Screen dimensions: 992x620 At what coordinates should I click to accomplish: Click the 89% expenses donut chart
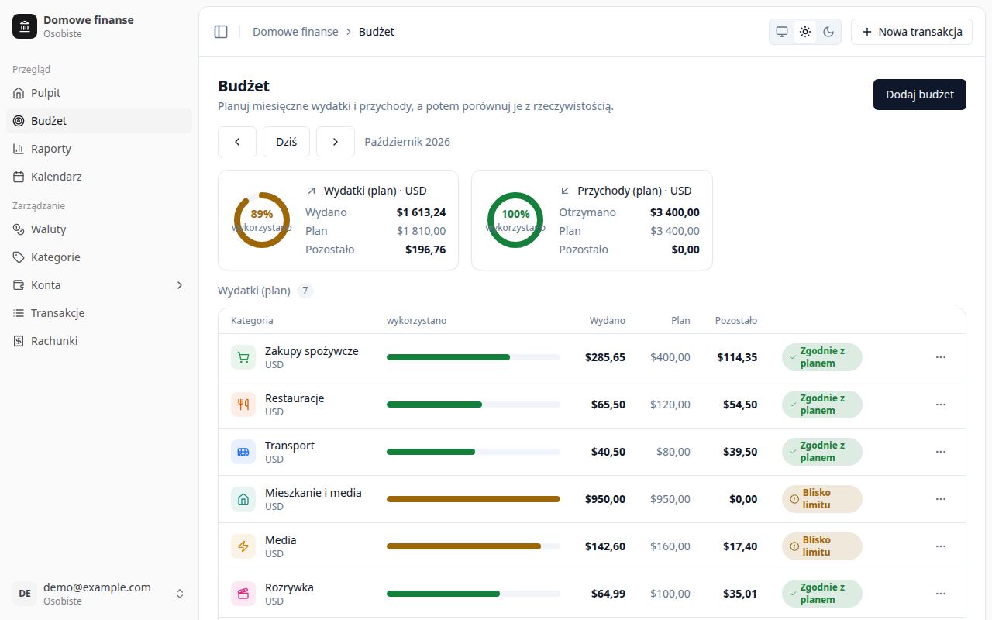[x=262, y=220]
